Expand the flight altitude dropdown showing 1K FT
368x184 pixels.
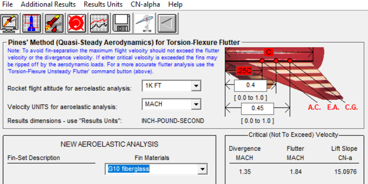tap(196, 86)
